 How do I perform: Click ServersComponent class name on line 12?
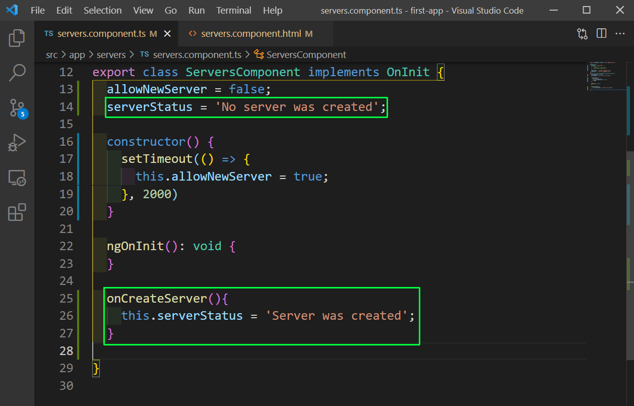tap(243, 72)
